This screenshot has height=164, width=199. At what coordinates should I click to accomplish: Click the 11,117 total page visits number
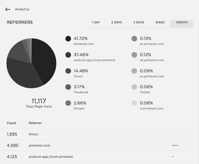click(39, 101)
